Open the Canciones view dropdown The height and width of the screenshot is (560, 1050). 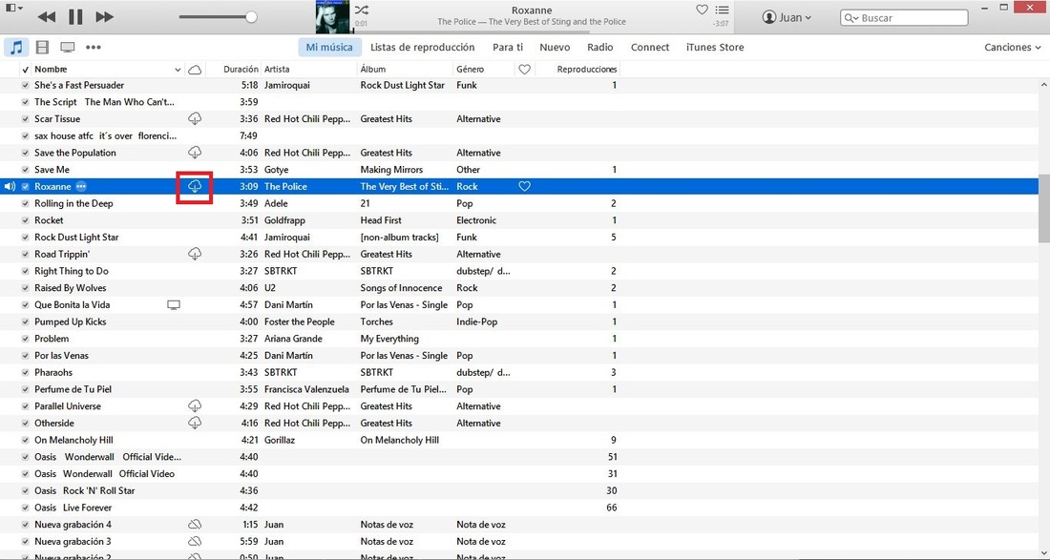click(x=1013, y=47)
